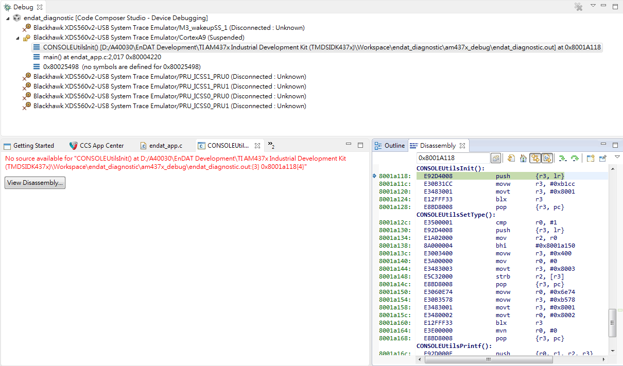The image size is (623, 366).
Task: Select the CortexA9 (Suspended) core
Action: [x=139, y=38]
